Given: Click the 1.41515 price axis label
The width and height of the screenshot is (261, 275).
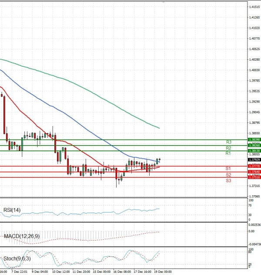Looking at the screenshot, I should pos(255,7).
